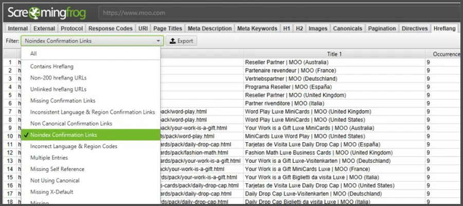Open the Response Codes tab
The image size is (463, 206).
point(110,28)
